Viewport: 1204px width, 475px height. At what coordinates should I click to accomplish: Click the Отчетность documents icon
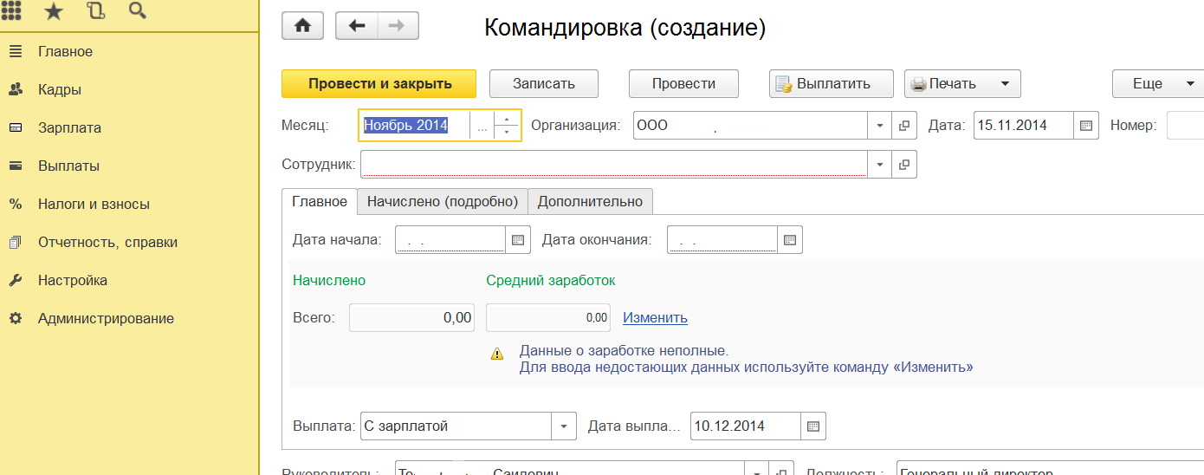click(15, 242)
